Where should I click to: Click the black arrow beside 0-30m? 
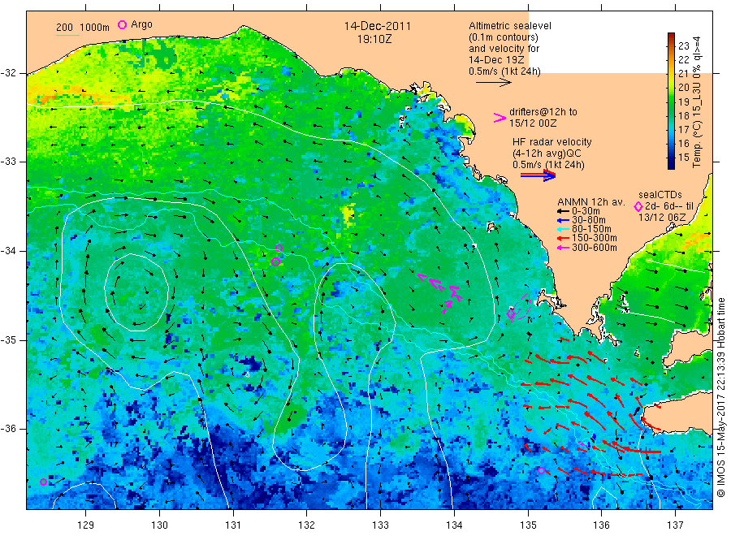563,211
